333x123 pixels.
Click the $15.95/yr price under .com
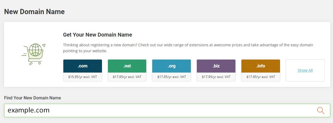(x=82, y=77)
